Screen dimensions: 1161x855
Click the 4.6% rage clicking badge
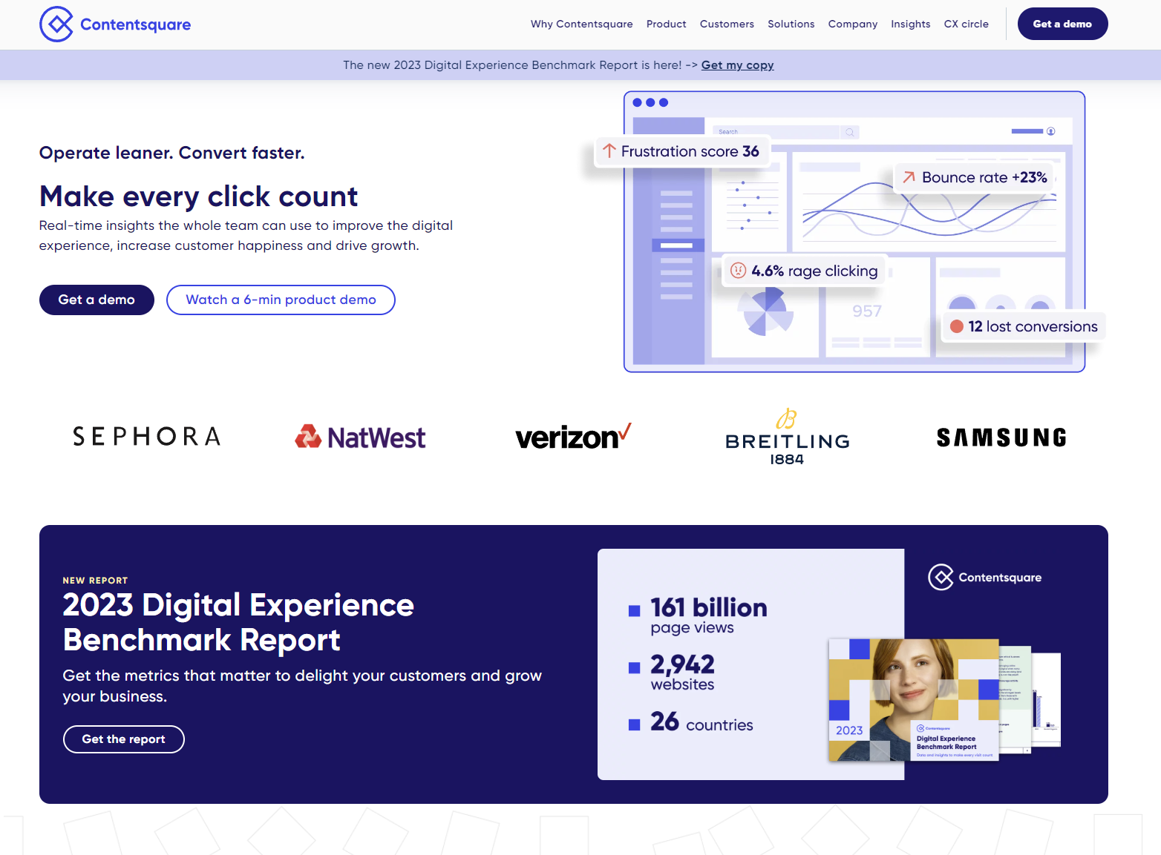click(x=804, y=271)
